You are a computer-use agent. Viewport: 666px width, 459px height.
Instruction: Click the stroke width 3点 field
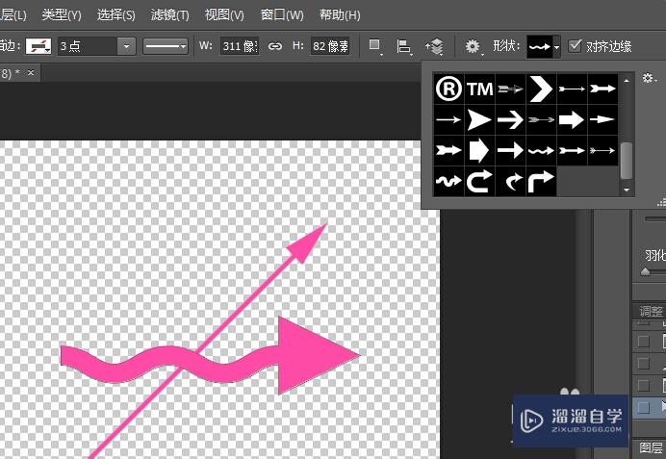[88, 46]
